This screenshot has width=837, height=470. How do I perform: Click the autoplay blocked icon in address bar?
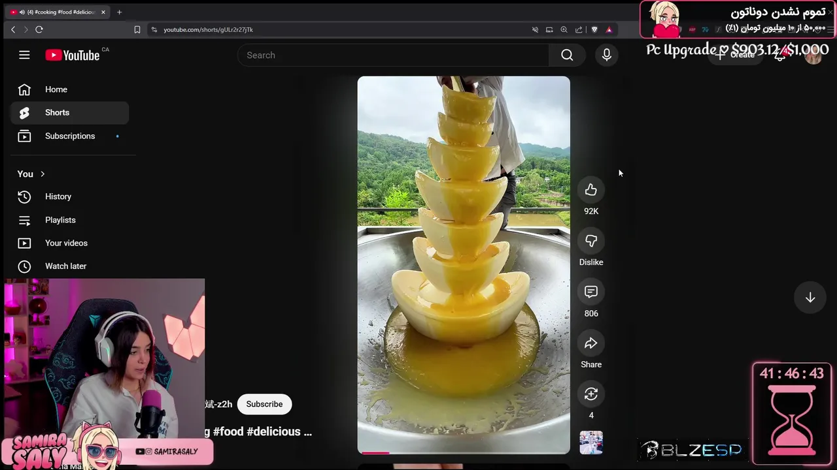pos(535,29)
